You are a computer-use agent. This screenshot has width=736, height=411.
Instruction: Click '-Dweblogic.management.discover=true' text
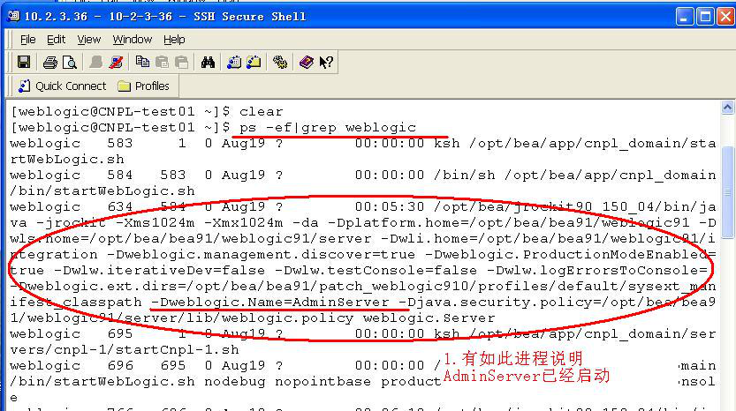tap(262, 255)
